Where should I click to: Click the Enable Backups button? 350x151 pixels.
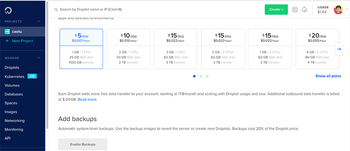pyautogui.click(x=83, y=144)
